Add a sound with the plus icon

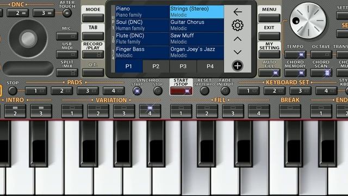point(238,66)
